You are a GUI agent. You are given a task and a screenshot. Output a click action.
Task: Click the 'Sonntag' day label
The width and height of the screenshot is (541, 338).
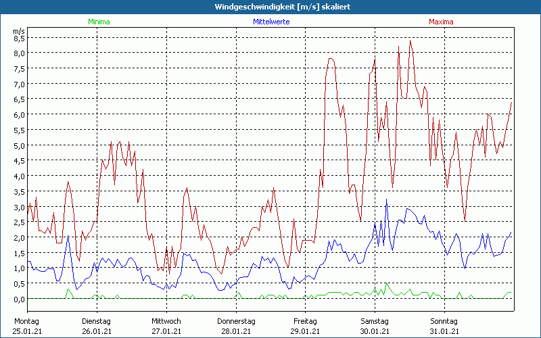pos(444,322)
